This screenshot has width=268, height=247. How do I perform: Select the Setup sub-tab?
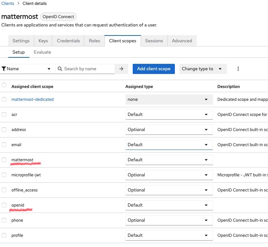click(x=18, y=52)
